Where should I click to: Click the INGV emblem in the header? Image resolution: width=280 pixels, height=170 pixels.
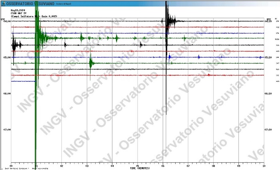point(4,3)
